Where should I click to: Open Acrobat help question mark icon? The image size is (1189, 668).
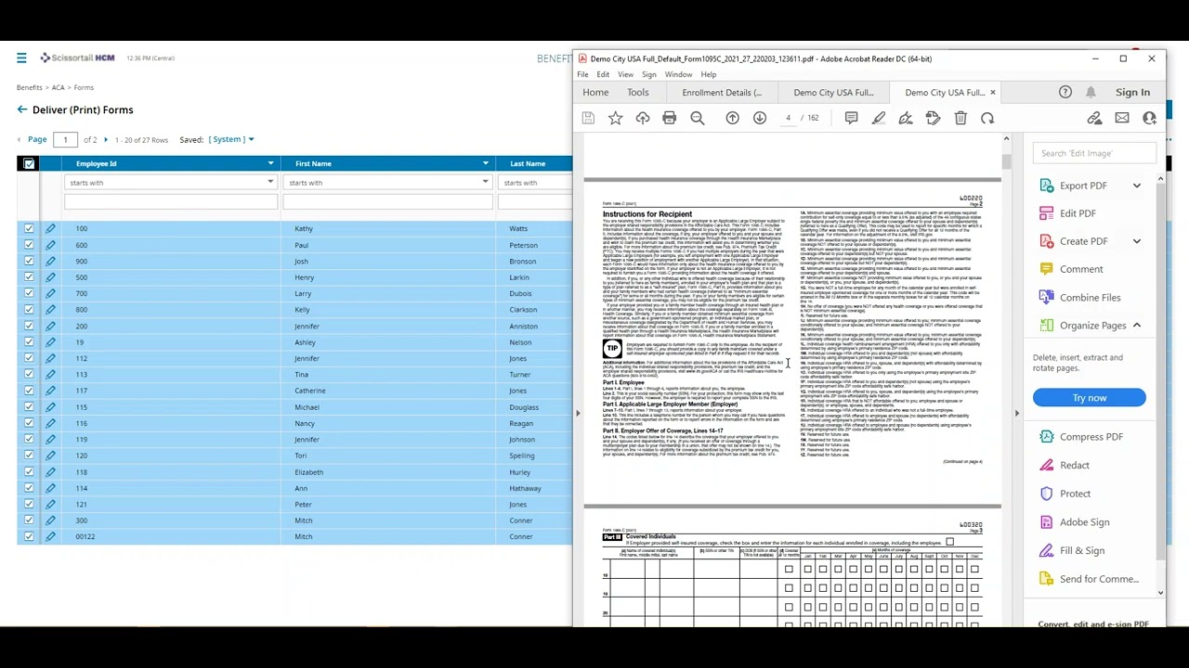[x=1065, y=92]
